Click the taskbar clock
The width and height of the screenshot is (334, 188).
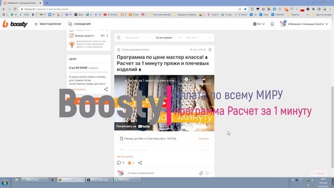coord(323,183)
